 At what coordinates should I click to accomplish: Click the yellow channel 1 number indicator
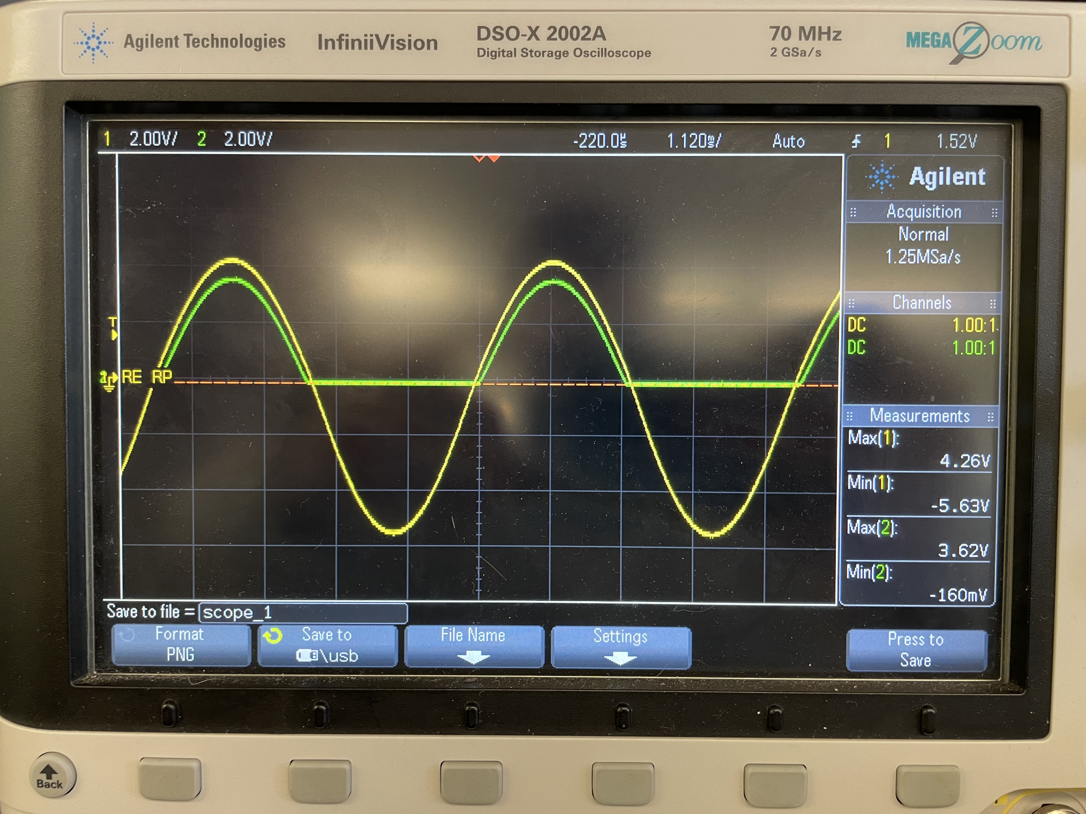[107, 139]
